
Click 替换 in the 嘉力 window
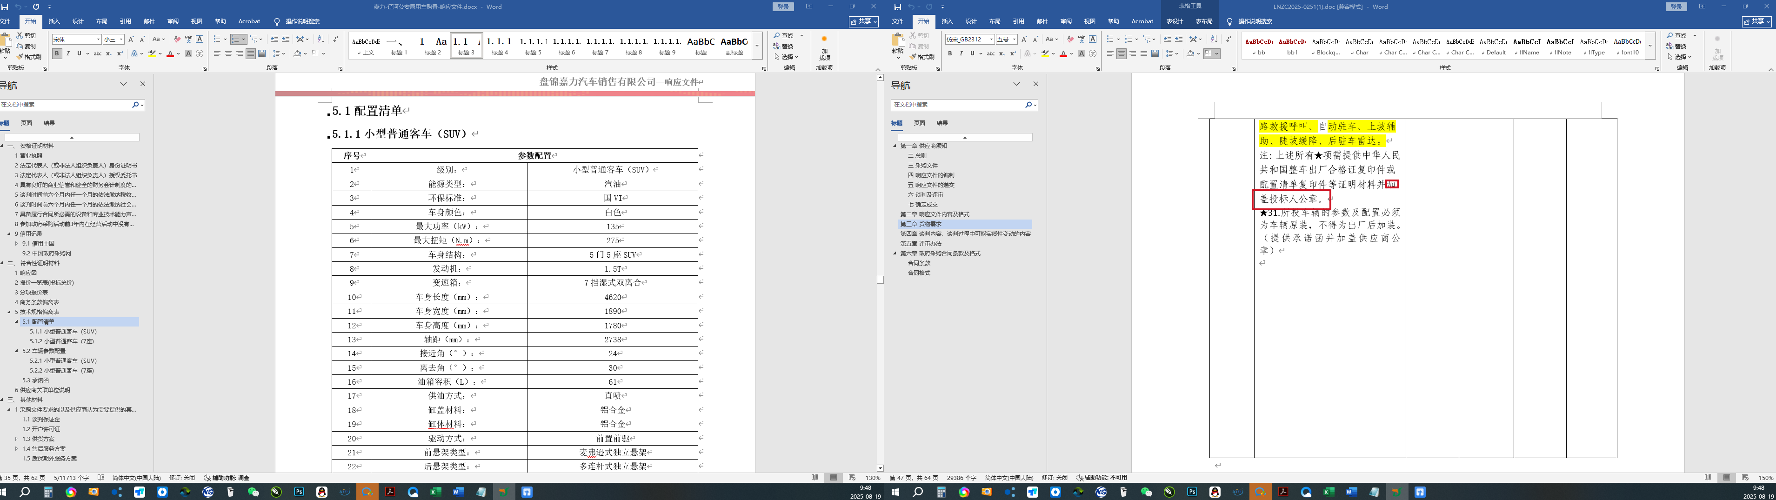tap(784, 46)
